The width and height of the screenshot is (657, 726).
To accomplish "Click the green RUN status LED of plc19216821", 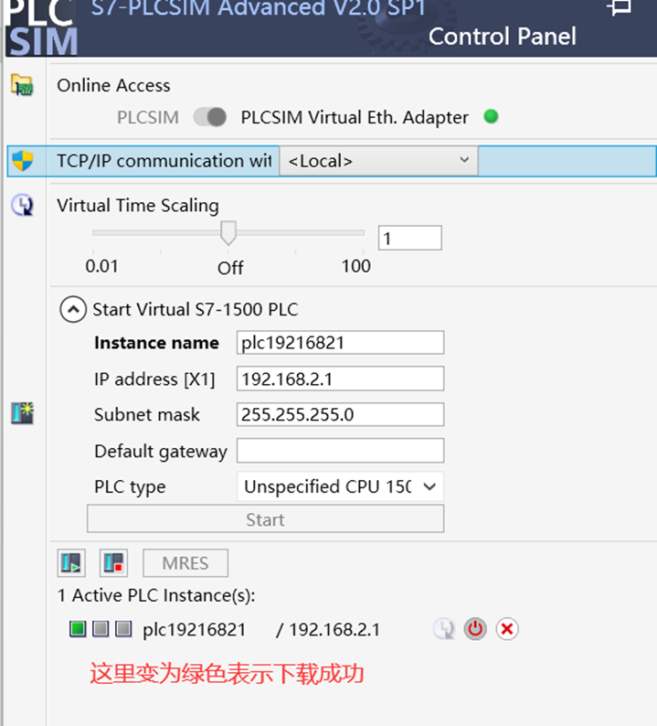I will [x=78, y=629].
